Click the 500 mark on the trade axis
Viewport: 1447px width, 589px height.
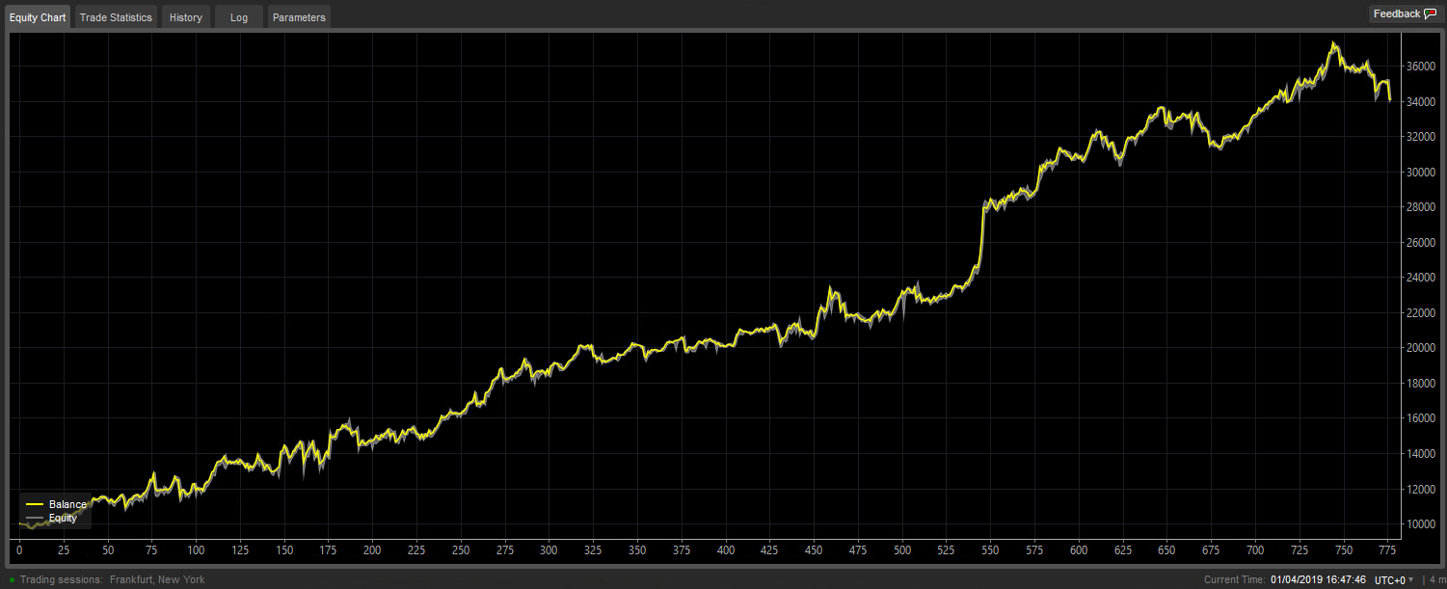(902, 550)
